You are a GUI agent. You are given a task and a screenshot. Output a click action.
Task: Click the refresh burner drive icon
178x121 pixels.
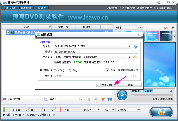[x=135, y=46]
